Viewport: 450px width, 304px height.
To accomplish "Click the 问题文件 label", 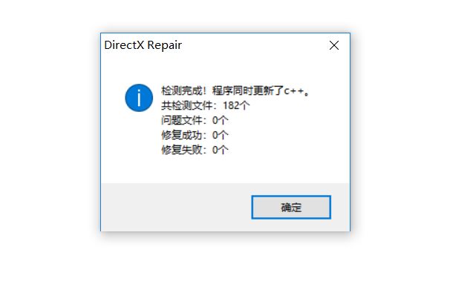I will [182, 120].
